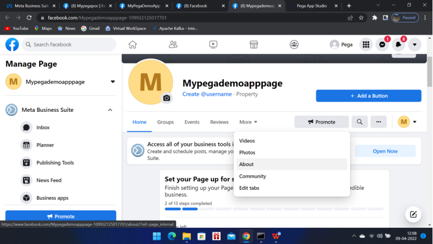Open the Watch video icon
433x244 pixels.
coord(213,44)
